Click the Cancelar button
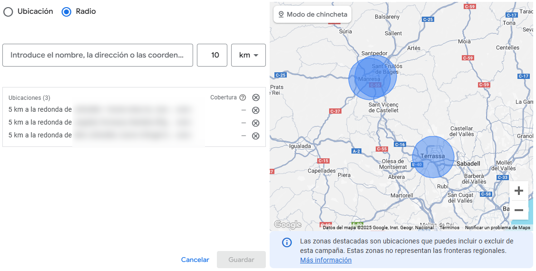536x271 pixels. [x=195, y=260]
